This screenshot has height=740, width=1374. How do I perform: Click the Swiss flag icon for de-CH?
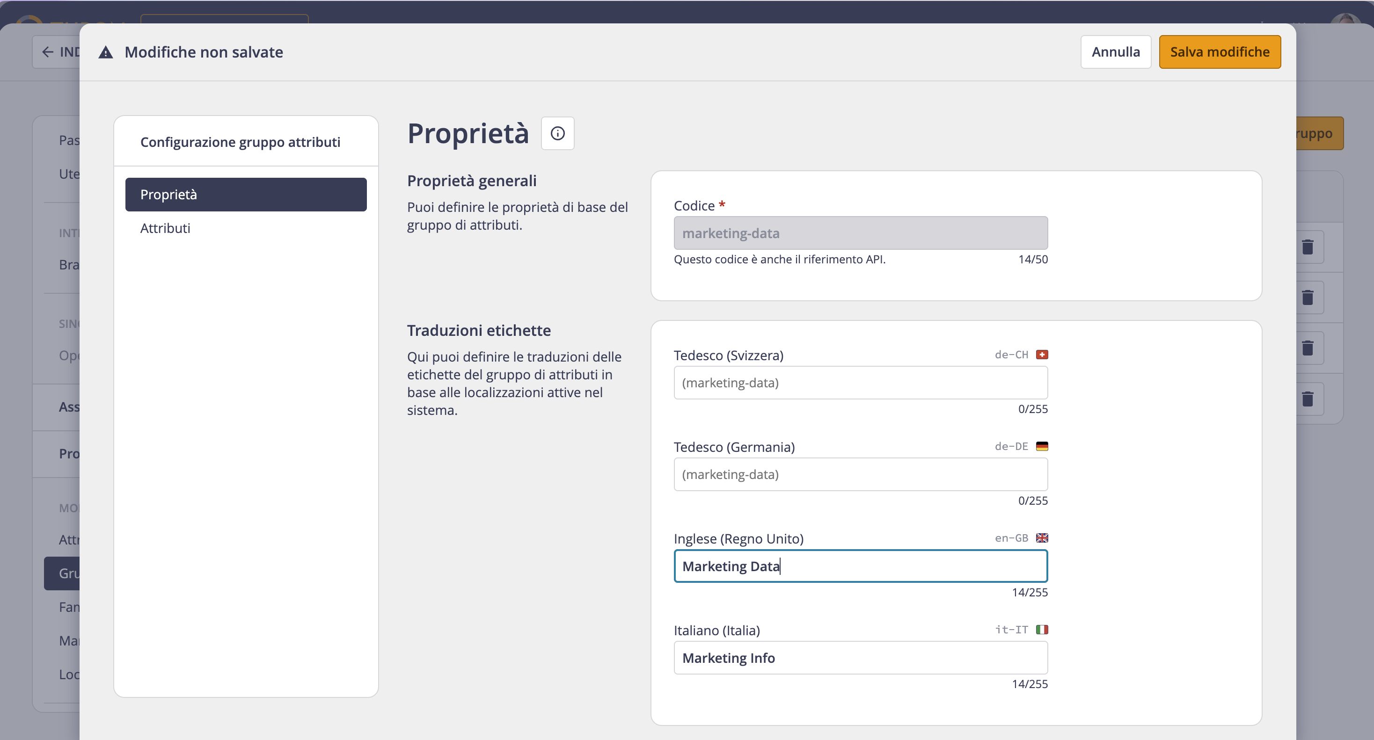[1042, 355]
